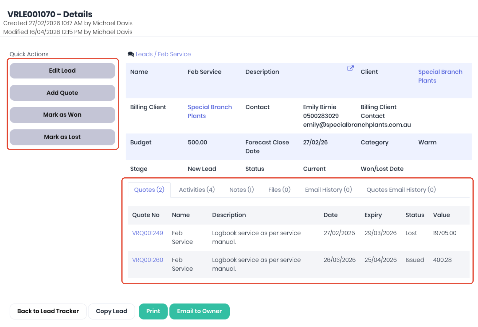Switch to Email History (0) tab
Image resolution: width=478 pixels, height=327 pixels.
click(328, 190)
